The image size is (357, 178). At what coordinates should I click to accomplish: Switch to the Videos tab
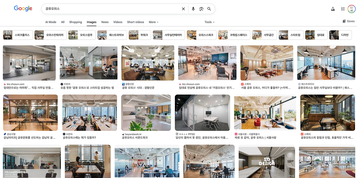click(118, 22)
